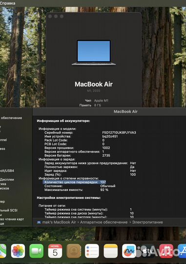Select the chip value 'Apple M1'
The height and width of the screenshot is (264, 186).
tap(101, 101)
